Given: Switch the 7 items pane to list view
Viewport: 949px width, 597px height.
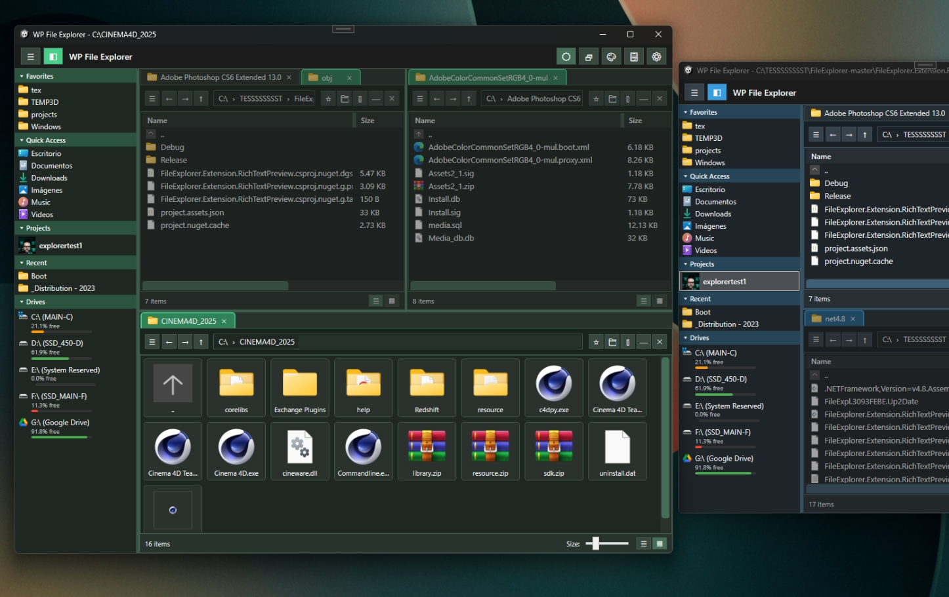Looking at the screenshot, I should (375, 301).
